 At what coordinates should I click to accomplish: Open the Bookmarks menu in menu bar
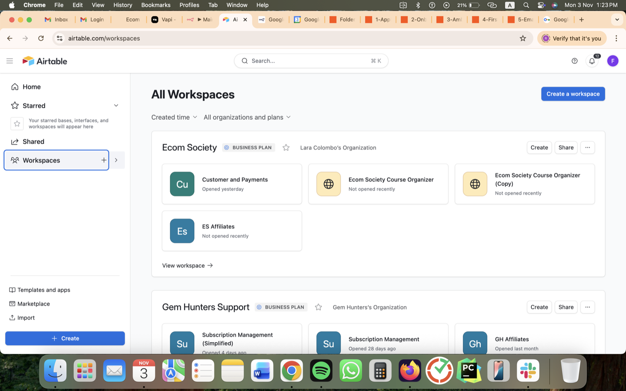pos(156,5)
